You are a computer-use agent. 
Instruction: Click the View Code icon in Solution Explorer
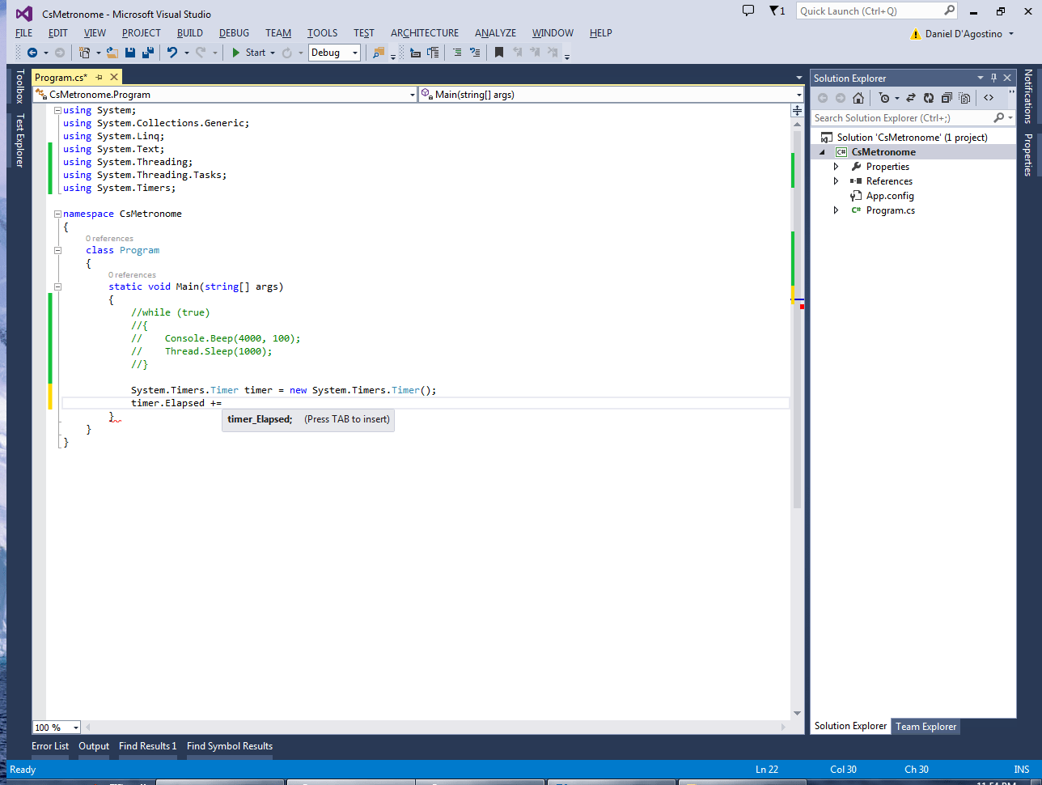[x=989, y=98]
